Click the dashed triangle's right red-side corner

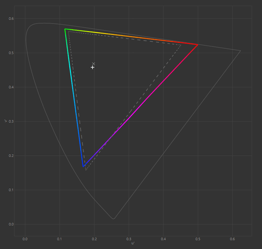click(181, 45)
